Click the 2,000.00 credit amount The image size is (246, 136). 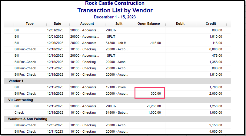216,93
